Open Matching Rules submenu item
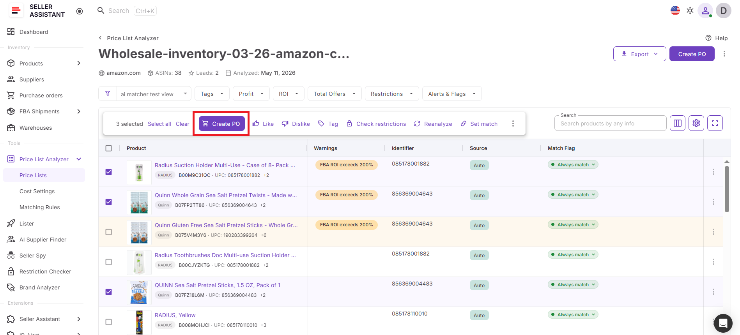This screenshot has height=335, width=740. coord(40,207)
